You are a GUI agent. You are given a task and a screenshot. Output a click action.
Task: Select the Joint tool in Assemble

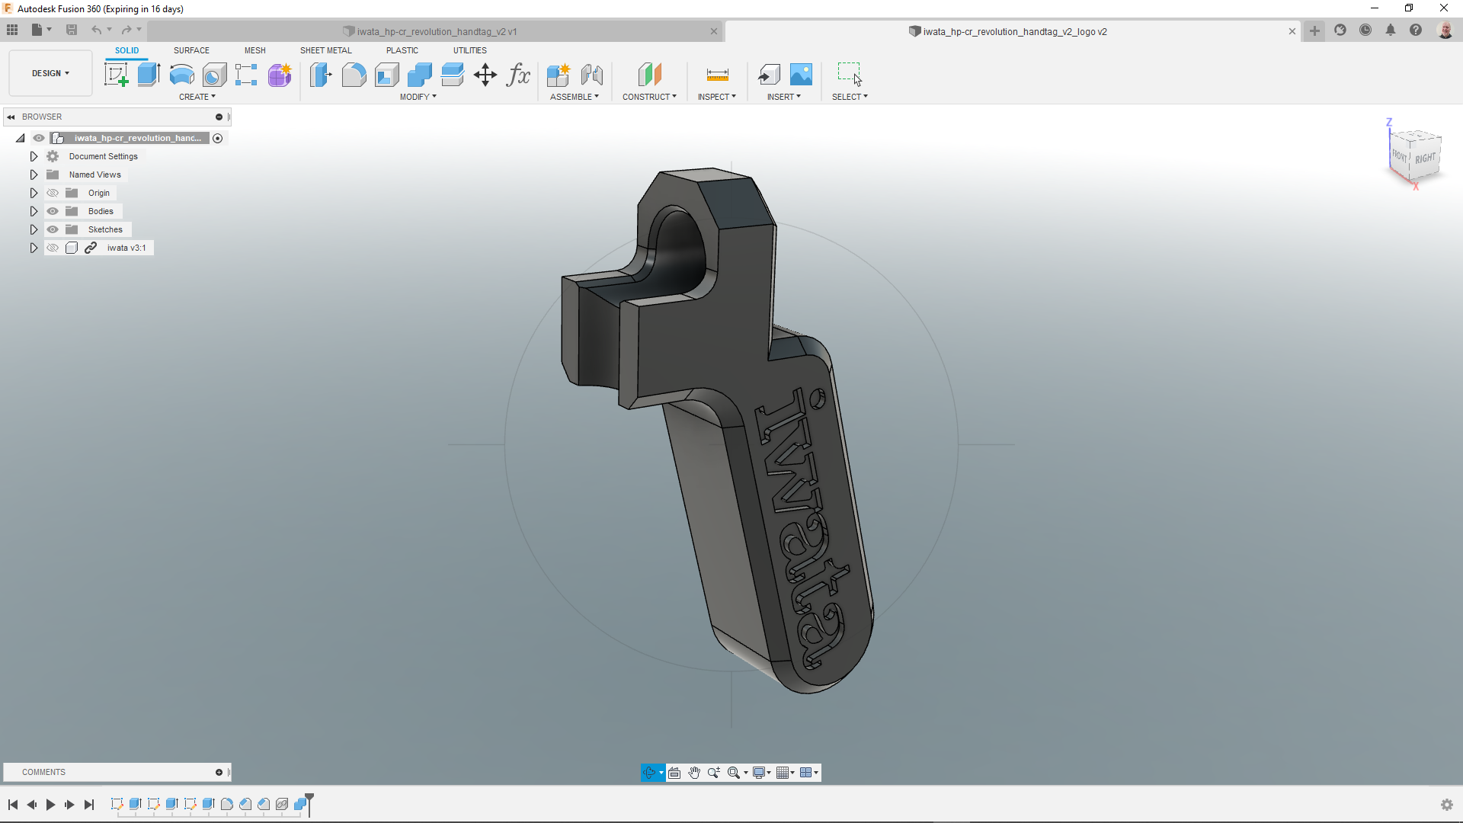pyautogui.click(x=592, y=75)
